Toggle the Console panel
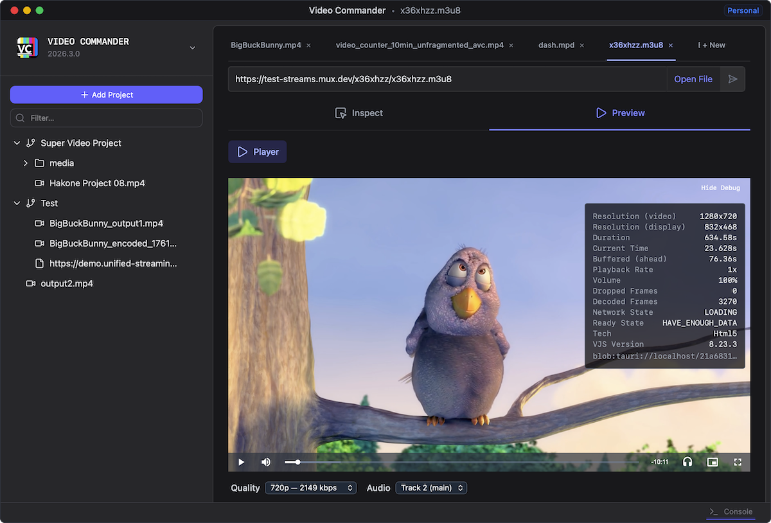Viewport: 771px width, 523px height. 731,511
